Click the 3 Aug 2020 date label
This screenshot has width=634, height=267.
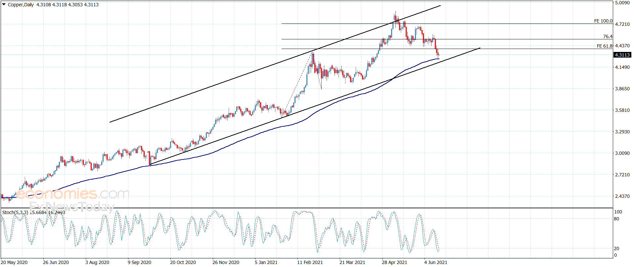click(97, 262)
